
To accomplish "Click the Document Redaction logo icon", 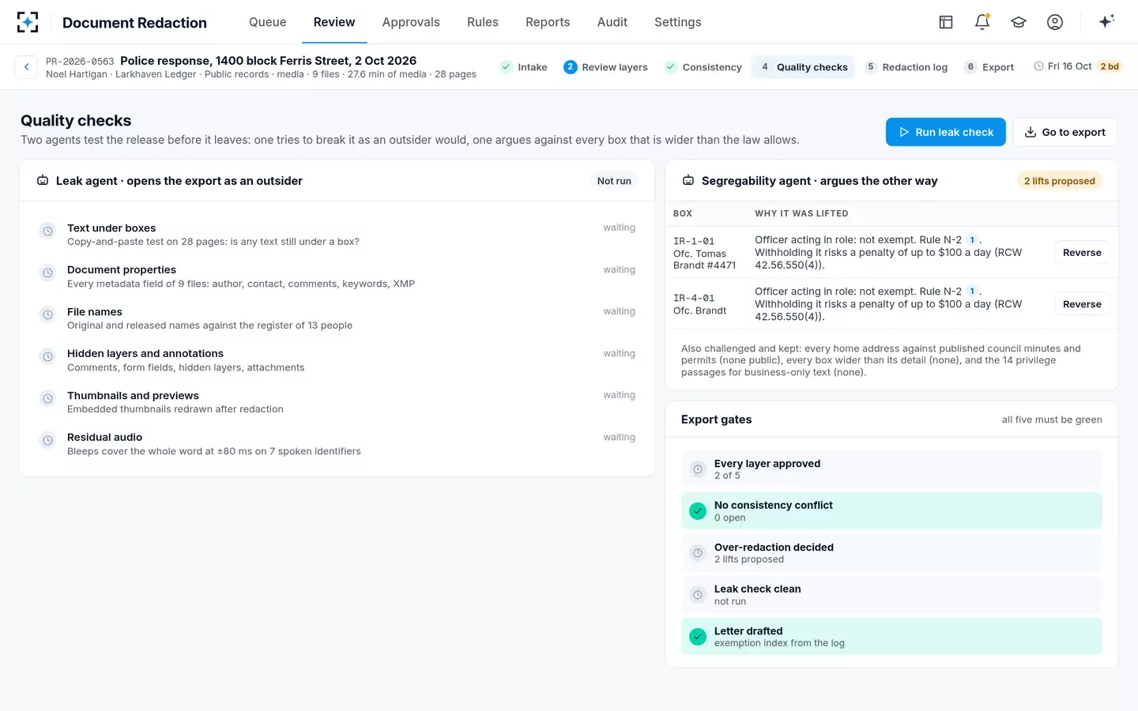I will tap(28, 22).
